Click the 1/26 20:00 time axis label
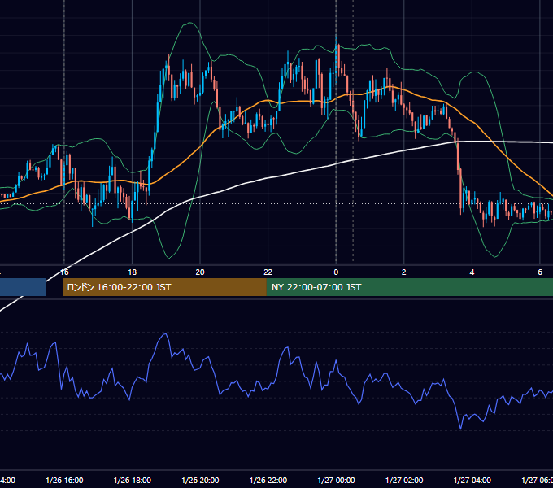Viewport: 553px width, 488px height. coord(200,480)
